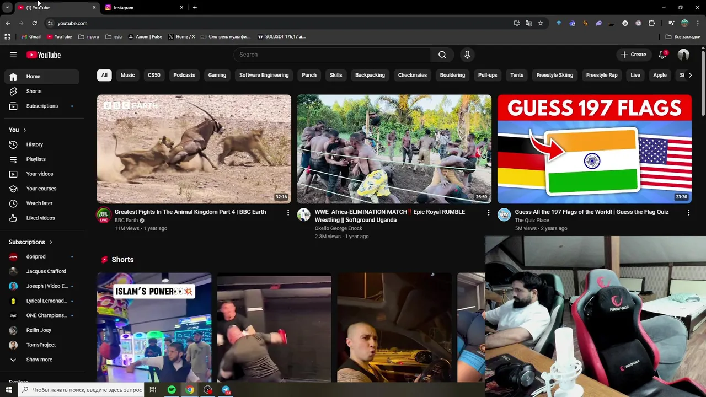The image size is (706, 397).
Task: Start voice search with microphone icon
Action: 467,55
